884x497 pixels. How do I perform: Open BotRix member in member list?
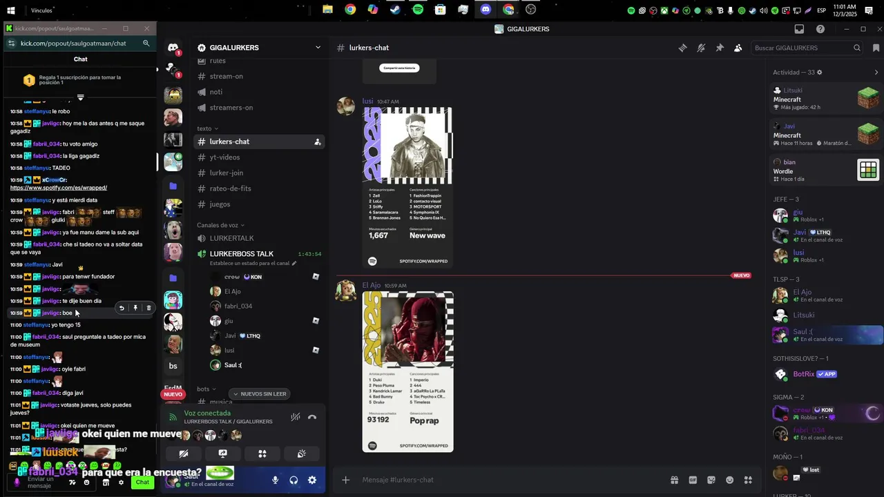click(826, 374)
